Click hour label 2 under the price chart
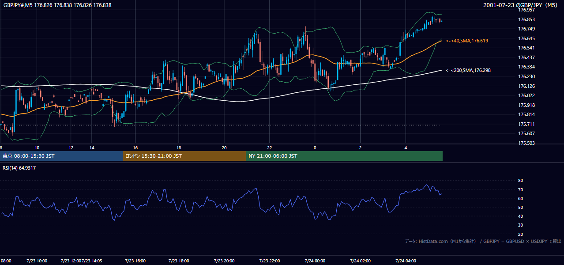The width and height of the screenshot is (564, 265). (361, 148)
